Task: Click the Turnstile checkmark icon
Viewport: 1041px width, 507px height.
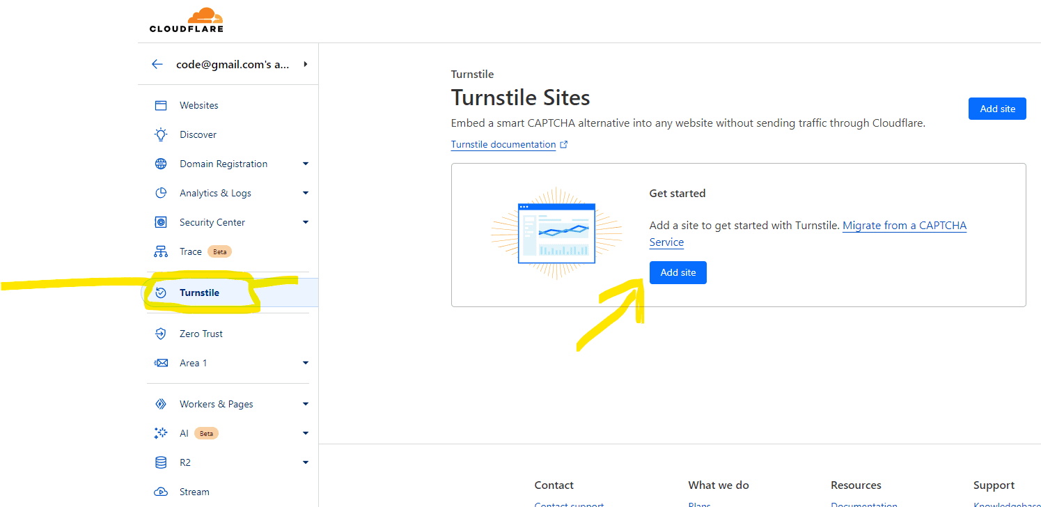Action: (x=161, y=292)
